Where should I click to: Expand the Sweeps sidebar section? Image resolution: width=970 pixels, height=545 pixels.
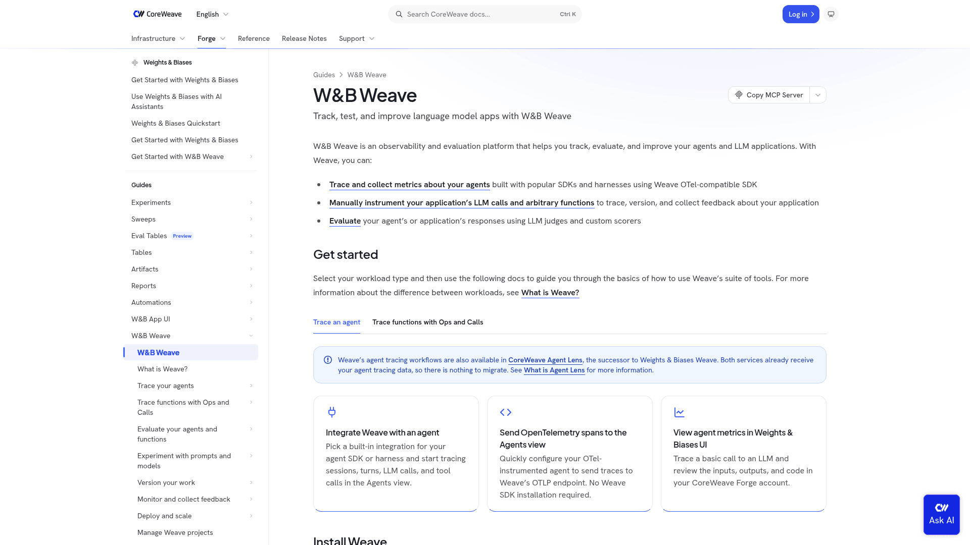click(191, 219)
